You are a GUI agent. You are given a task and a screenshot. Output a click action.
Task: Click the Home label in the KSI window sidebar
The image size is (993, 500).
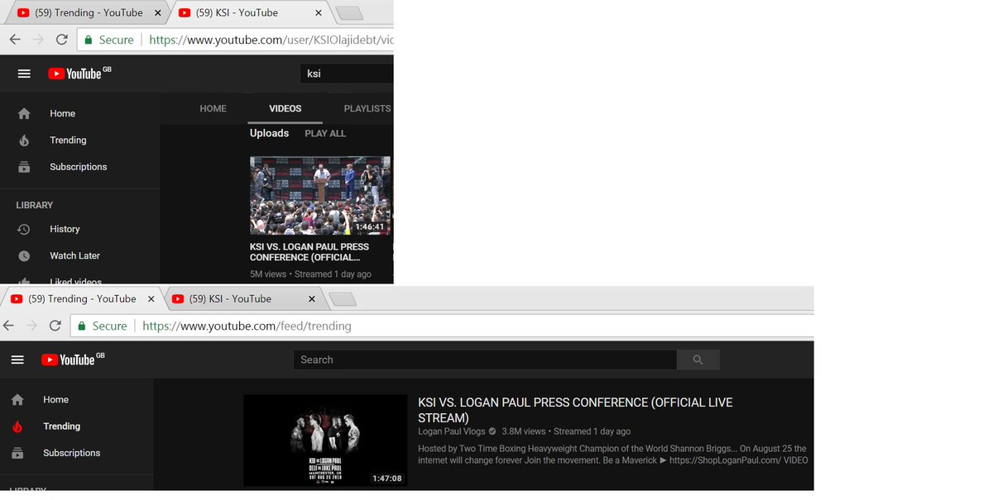62,113
